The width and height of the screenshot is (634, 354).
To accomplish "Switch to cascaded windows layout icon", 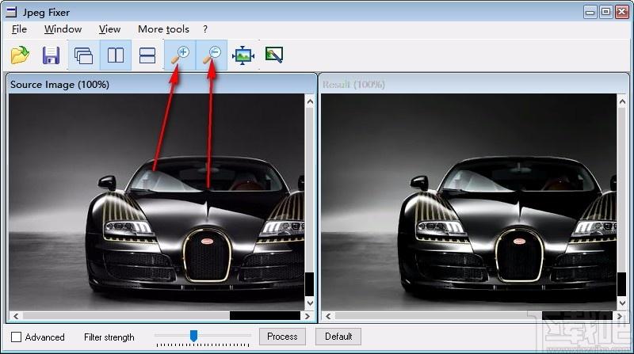I will tap(83, 55).
